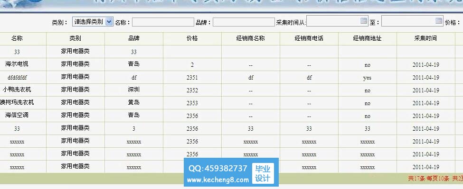Screen dimensions: 463x189
Task: Click the df dealer name cell
Action: [251, 78]
